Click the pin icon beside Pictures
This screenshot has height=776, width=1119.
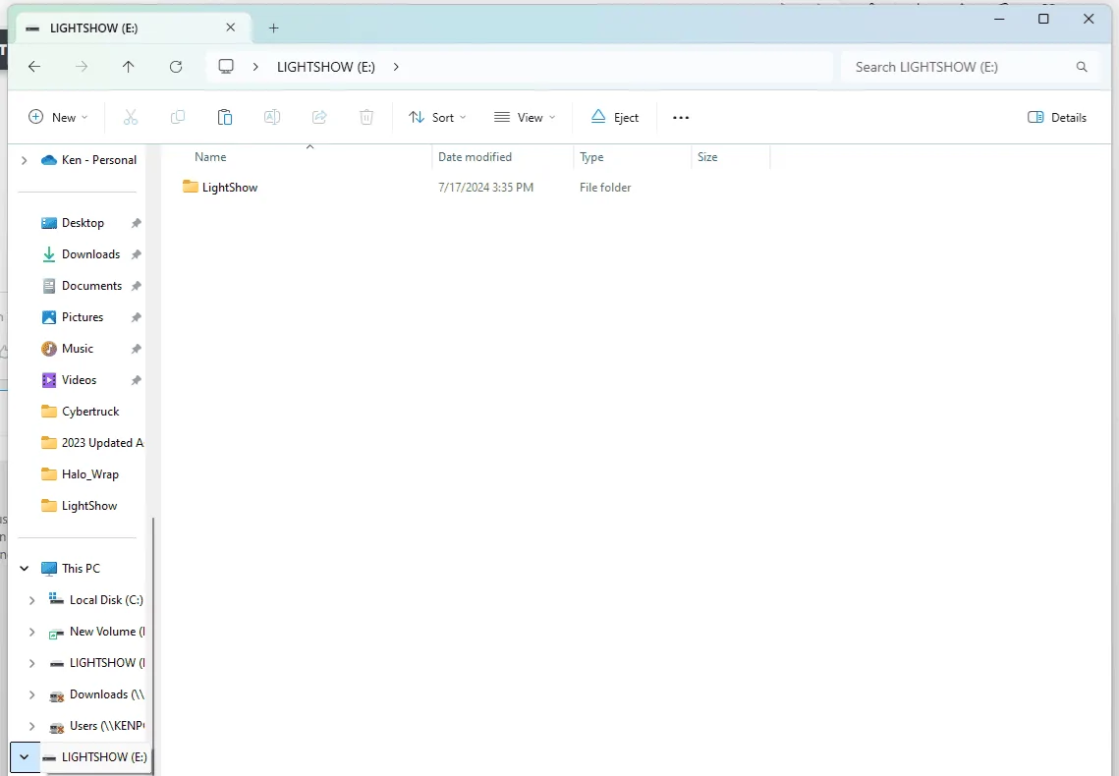[x=137, y=317]
